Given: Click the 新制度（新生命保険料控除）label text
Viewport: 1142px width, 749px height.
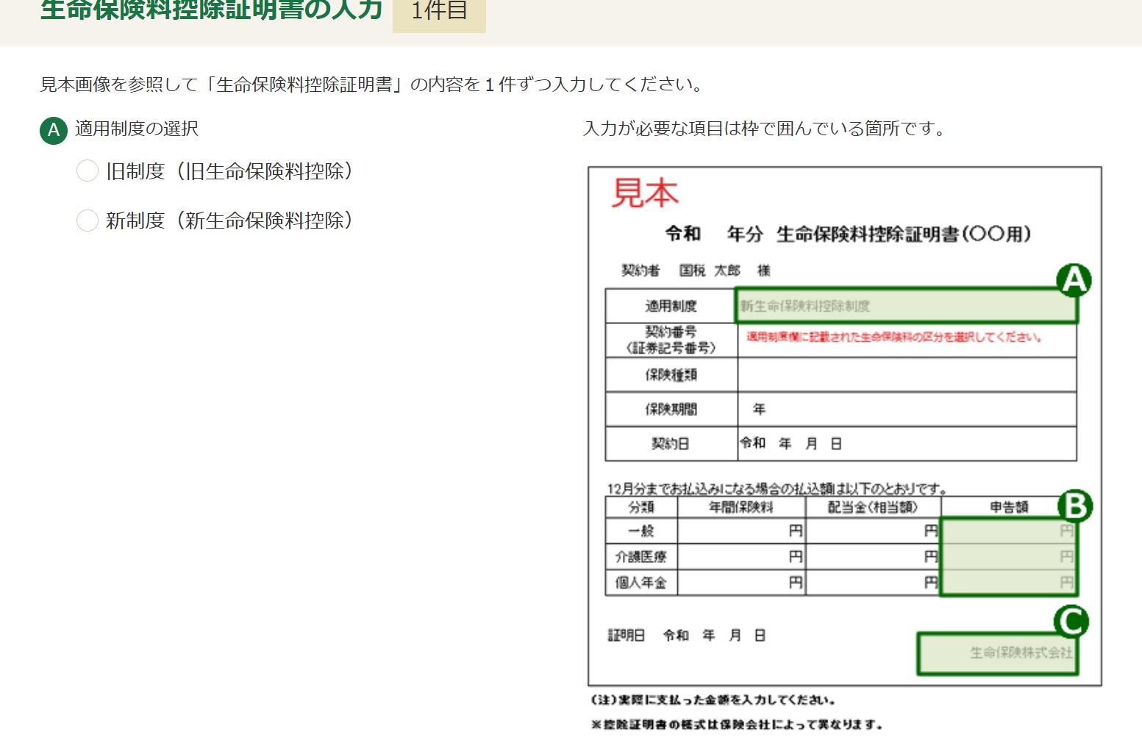Looking at the screenshot, I should [229, 221].
